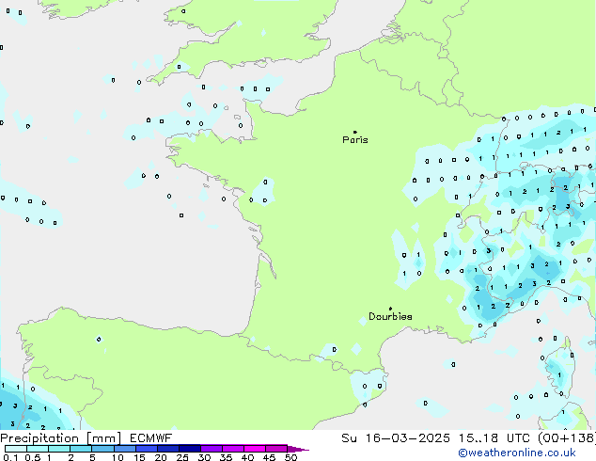Click the 'Precipitation [mm]' title text
The image size is (596, 461).
tap(60, 438)
